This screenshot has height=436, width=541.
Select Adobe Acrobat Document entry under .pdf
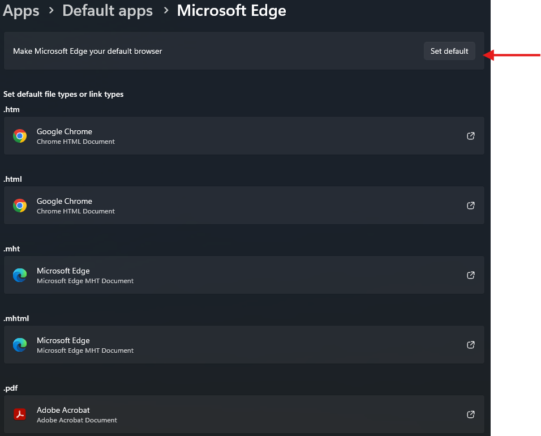point(77,420)
